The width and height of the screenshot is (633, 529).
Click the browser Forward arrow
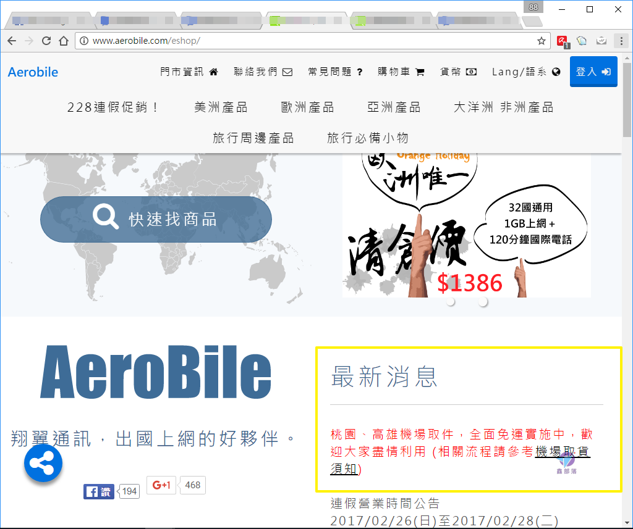coord(29,41)
